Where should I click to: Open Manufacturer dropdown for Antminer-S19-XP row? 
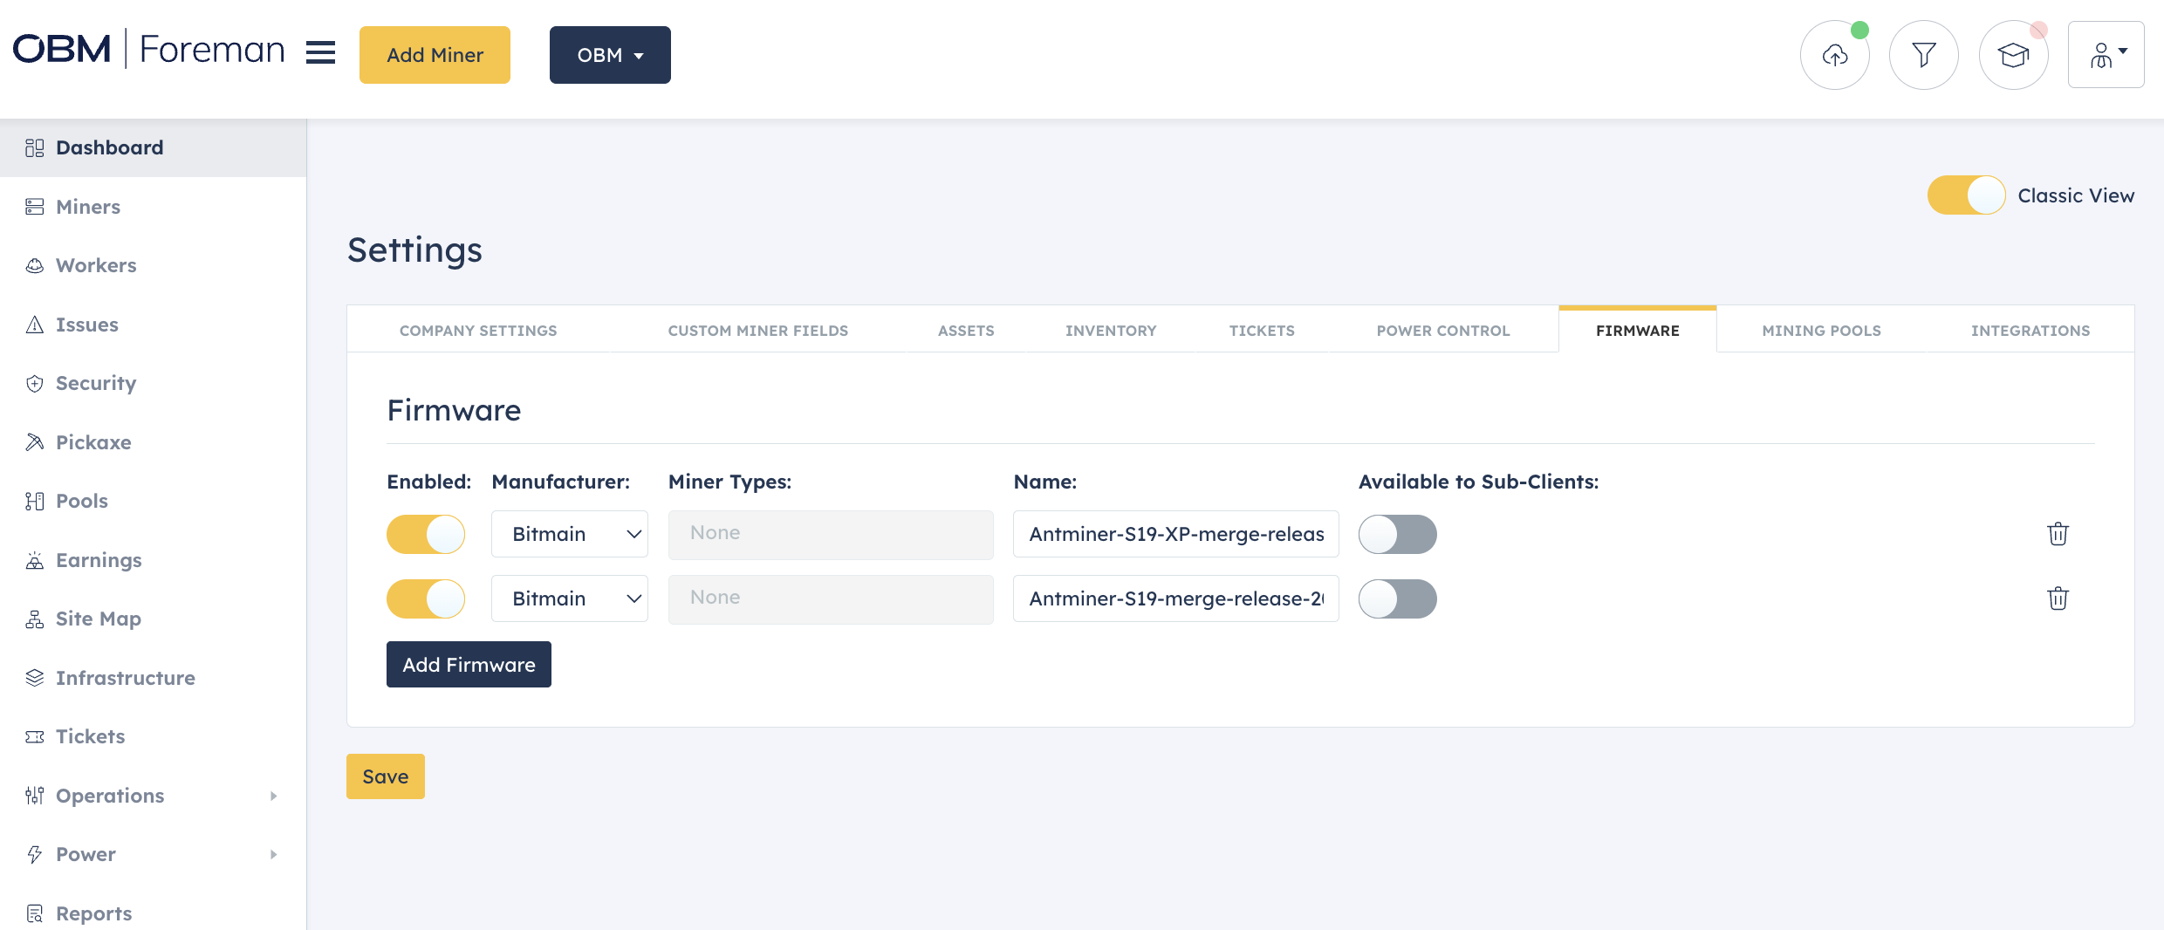click(570, 534)
